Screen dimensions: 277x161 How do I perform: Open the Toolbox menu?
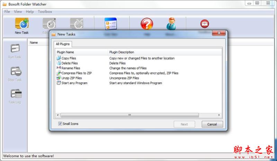click(45, 11)
